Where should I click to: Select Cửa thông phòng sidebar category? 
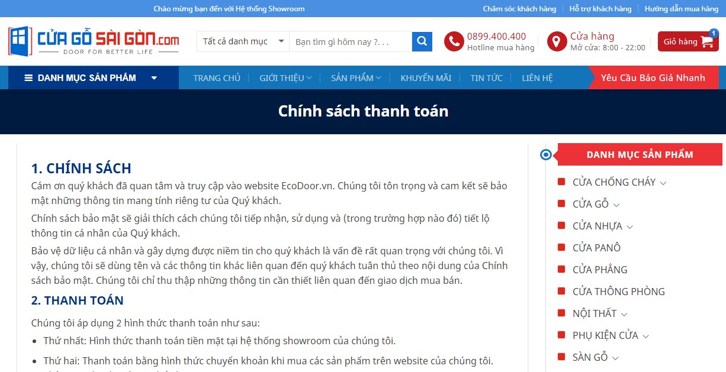619,292
